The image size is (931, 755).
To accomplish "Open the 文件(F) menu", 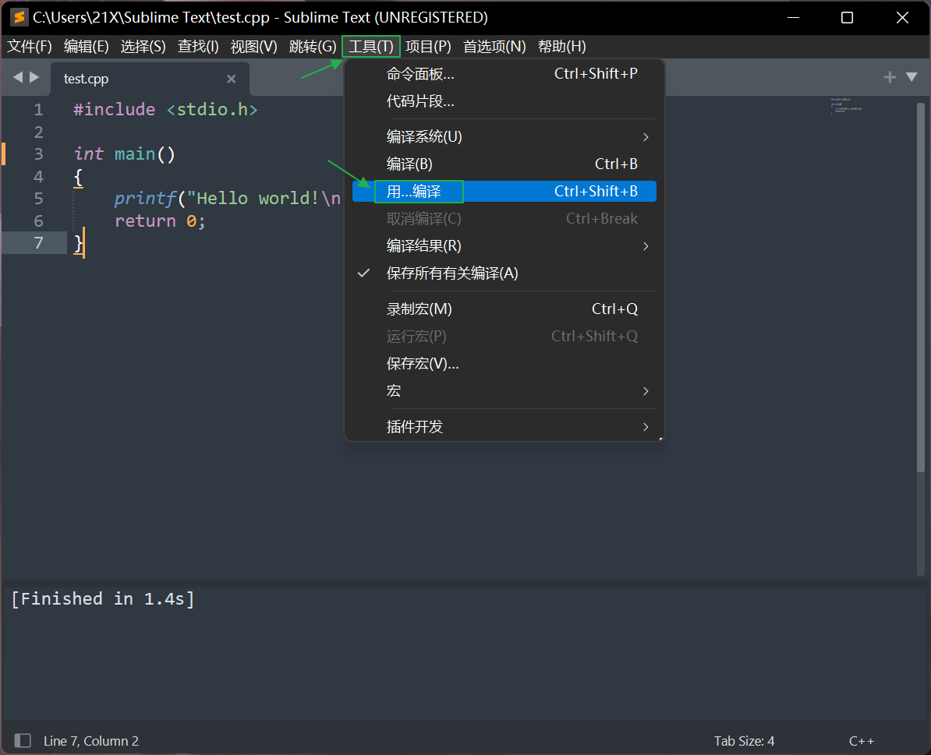I will tap(29, 46).
